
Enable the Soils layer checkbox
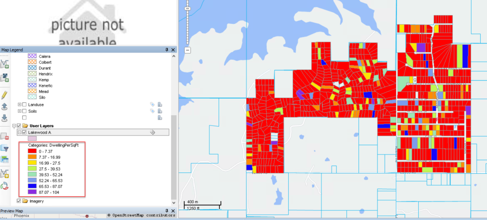coord(24,111)
